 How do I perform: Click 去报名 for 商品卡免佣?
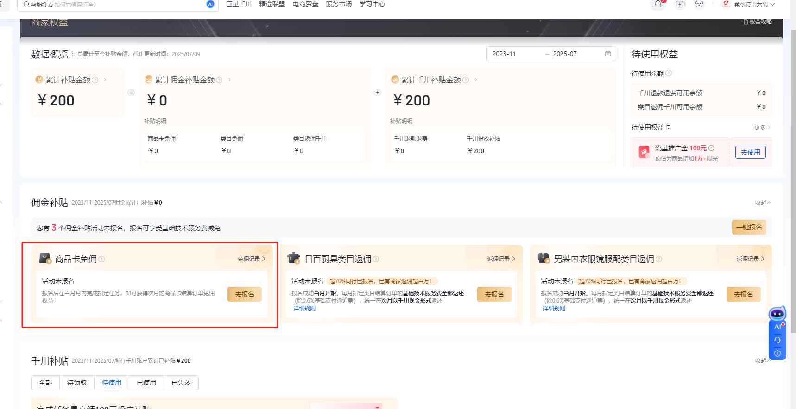[245, 294]
